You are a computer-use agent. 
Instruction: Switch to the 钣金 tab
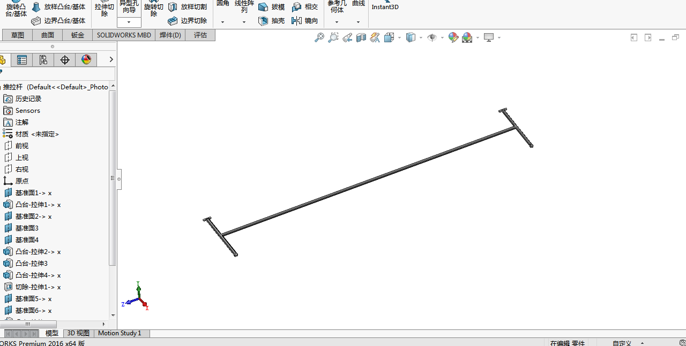click(78, 35)
